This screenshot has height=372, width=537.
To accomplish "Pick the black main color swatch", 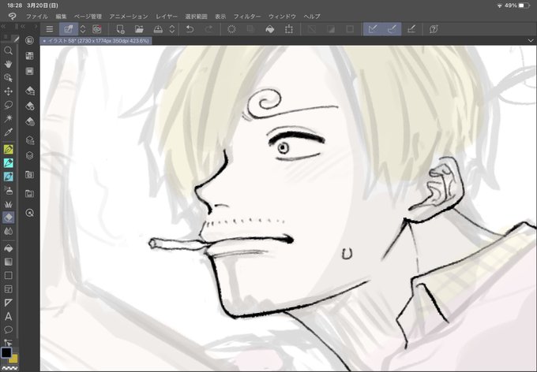I will pyautogui.click(x=6, y=352).
